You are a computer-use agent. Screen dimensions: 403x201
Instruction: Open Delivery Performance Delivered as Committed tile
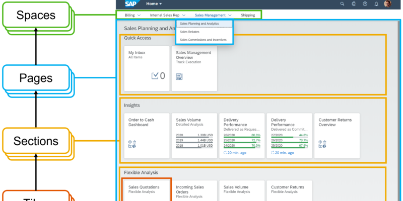(x=289, y=136)
